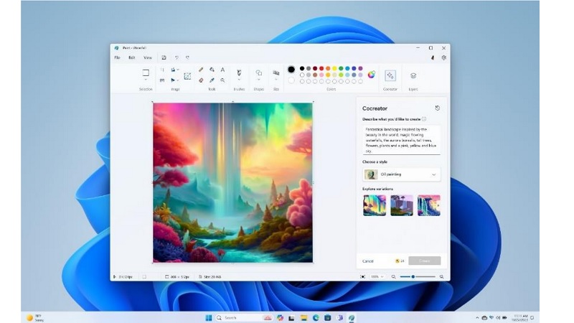Pick the red color swatch
The width and height of the screenshot is (574, 323).
tap(321, 68)
